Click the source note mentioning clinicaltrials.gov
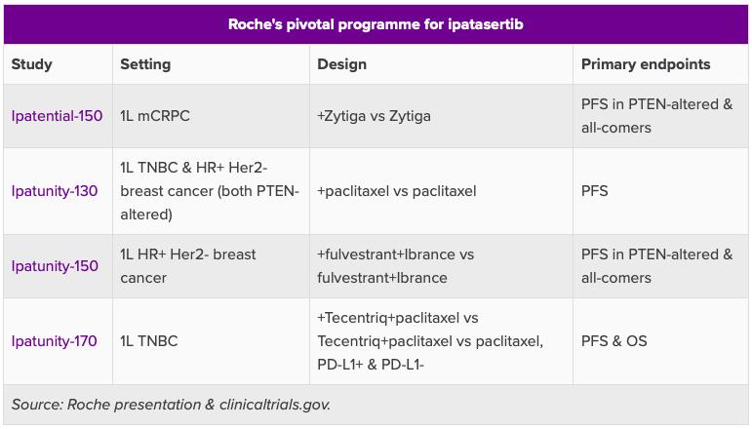 coord(172,405)
